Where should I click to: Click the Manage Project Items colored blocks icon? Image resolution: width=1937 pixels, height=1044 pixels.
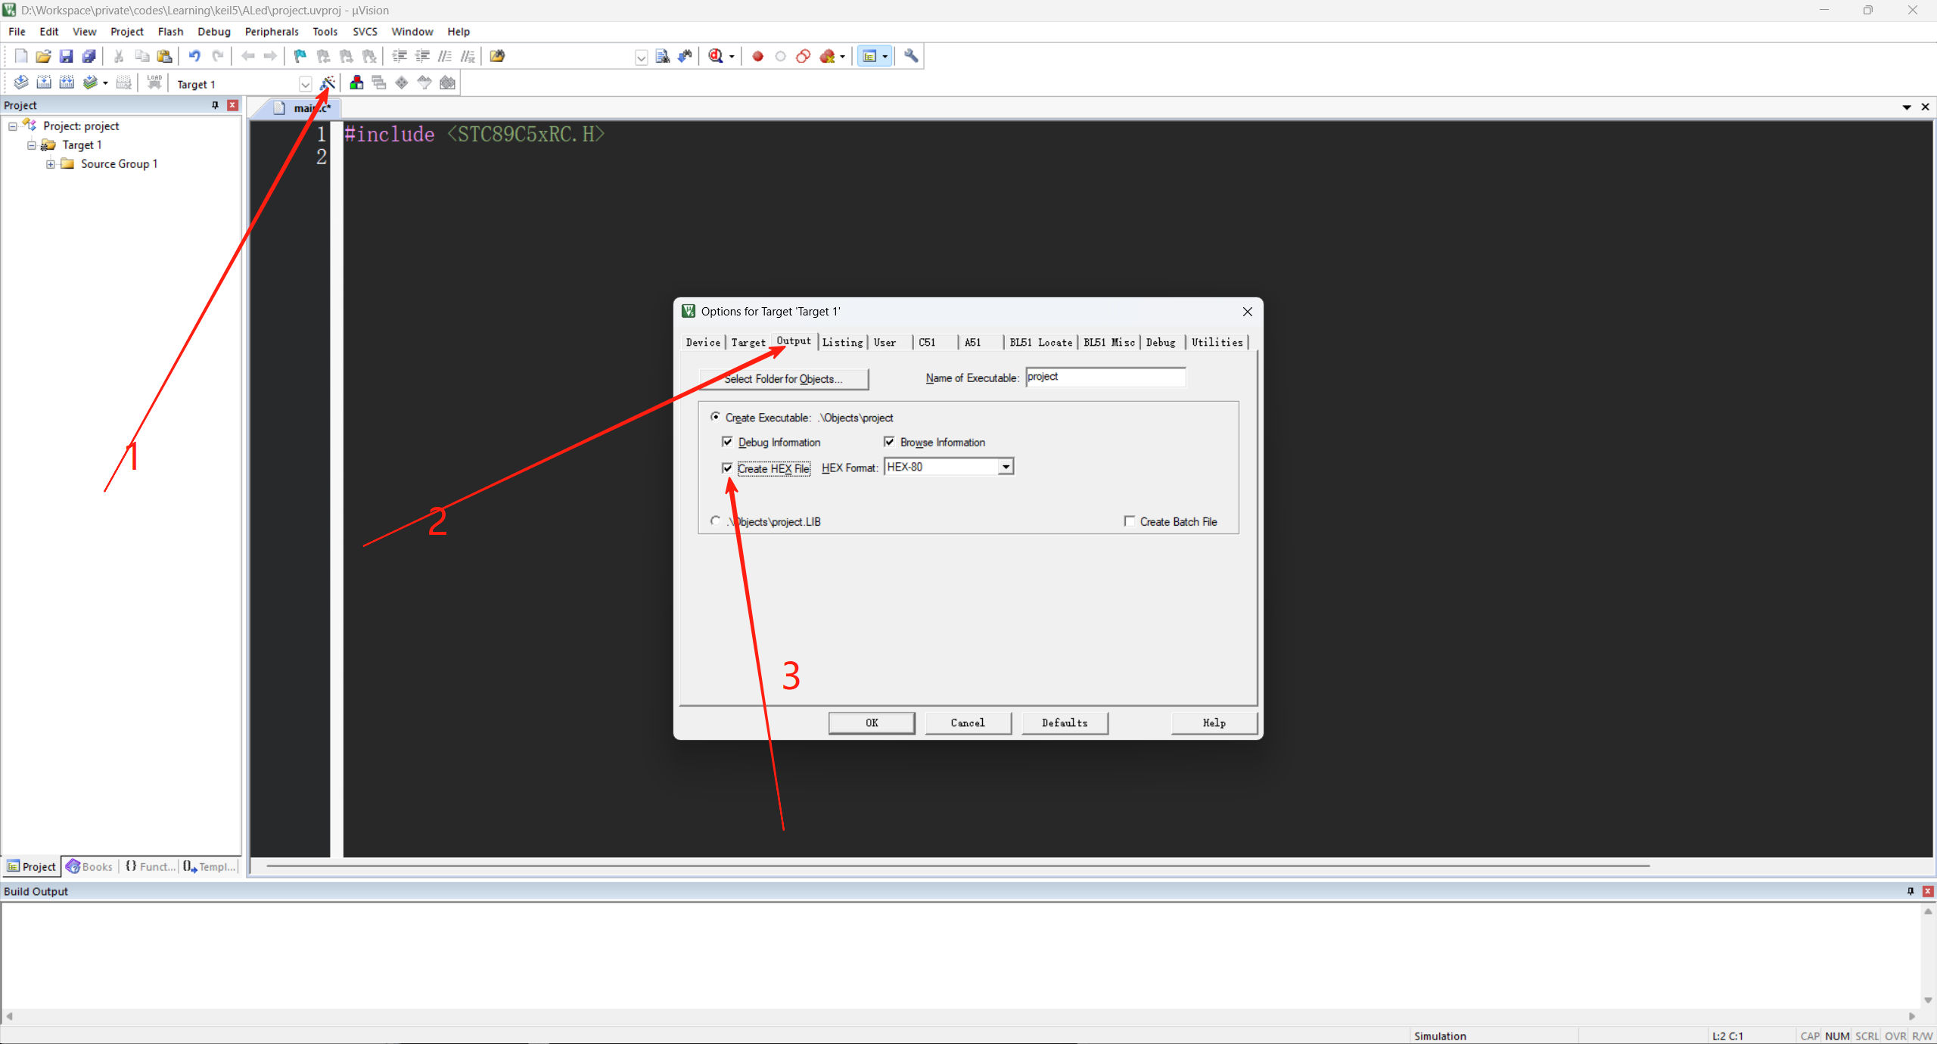click(x=356, y=82)
